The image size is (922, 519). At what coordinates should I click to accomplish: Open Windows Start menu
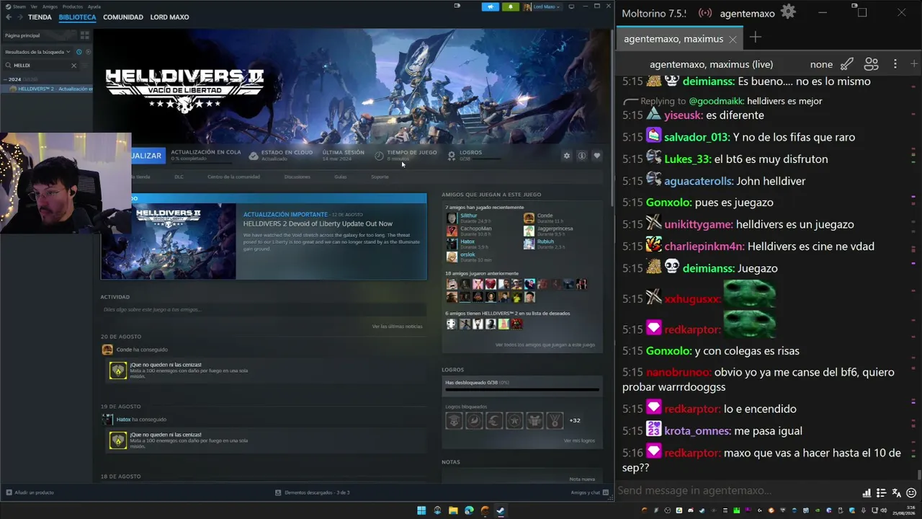(421, 510)
